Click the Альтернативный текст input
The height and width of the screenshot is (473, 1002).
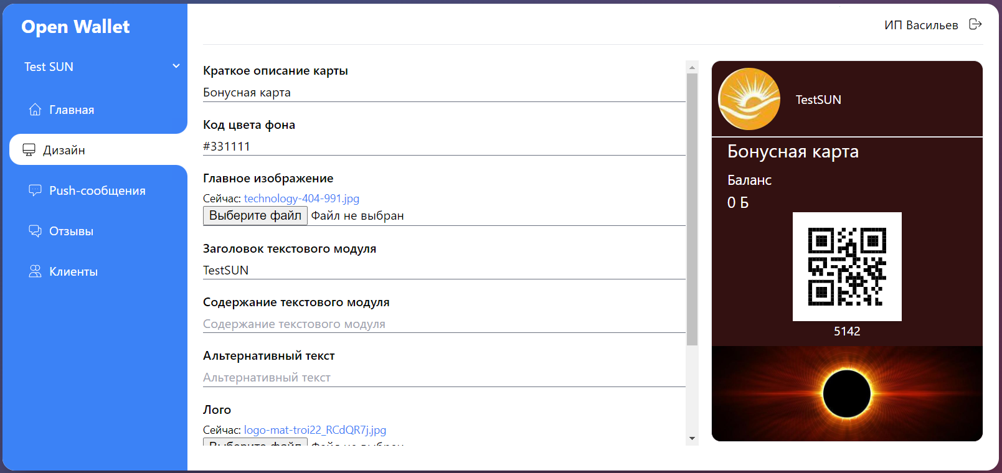point(444,378)
